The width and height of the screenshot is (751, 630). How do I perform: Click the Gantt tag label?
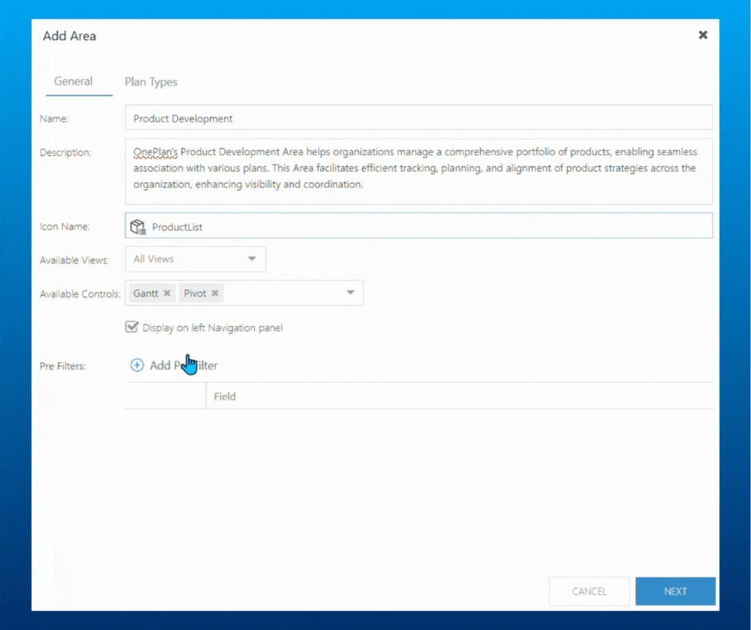(x=145, y=293)
